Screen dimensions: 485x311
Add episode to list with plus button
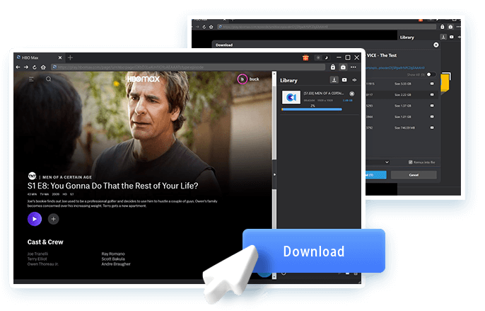pos(54,219)
